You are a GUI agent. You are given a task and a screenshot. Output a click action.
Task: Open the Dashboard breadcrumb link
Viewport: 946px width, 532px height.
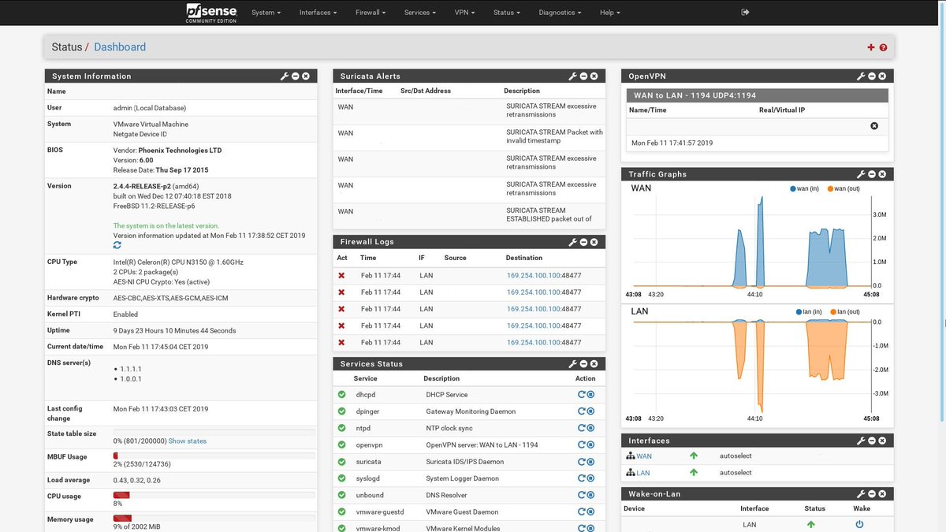(x=120, y=47)
